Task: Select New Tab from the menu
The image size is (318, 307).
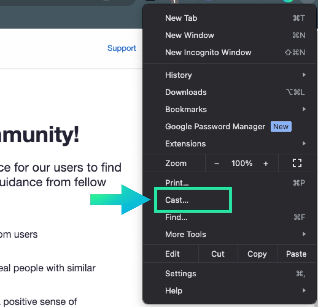Action: tap(181, 18)
